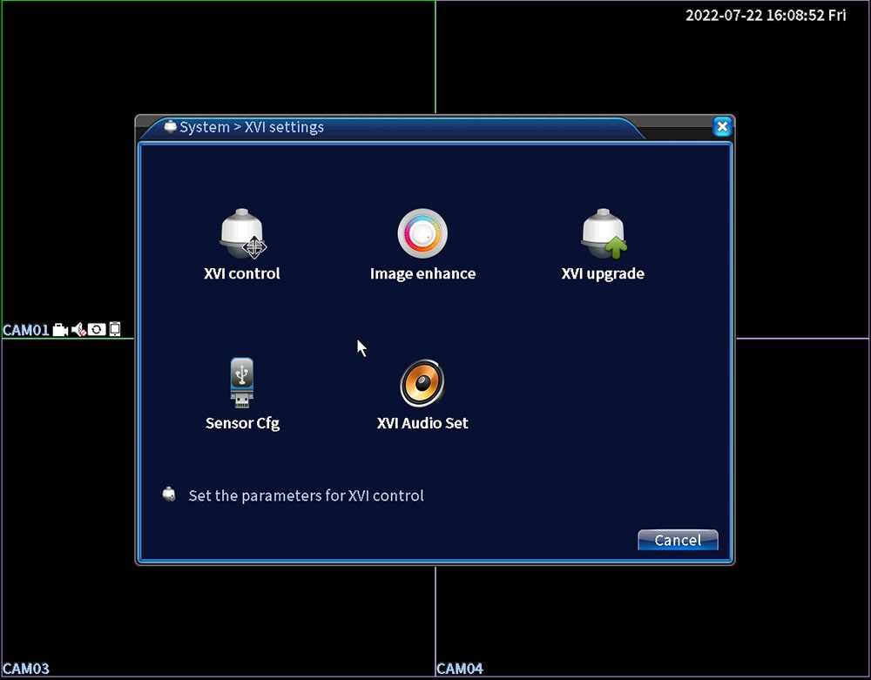Click the CAM01 muted audio status icon
Viewport: 871px width, 680px height.
pos(79,330)
